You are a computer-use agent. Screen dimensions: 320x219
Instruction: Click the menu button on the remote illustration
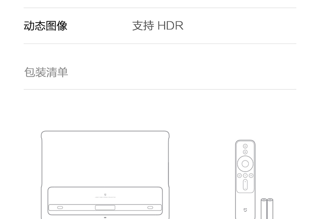(251, 175)
